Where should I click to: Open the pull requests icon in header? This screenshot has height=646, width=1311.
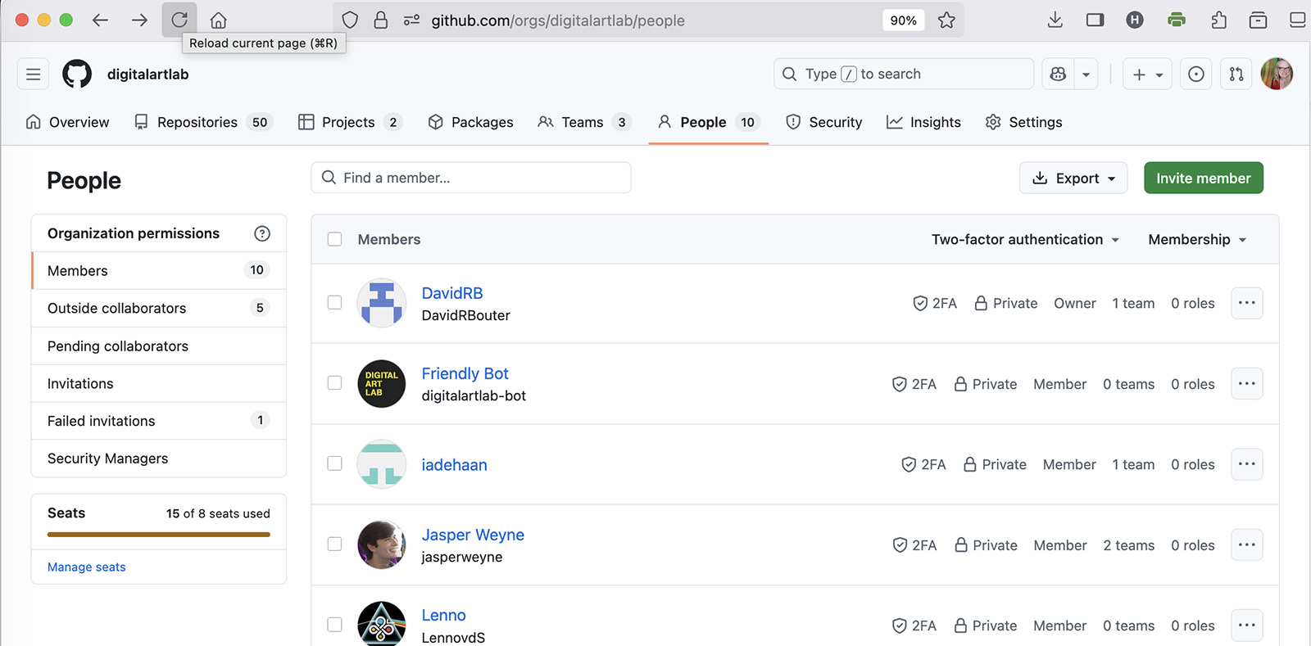pyautogui.click(x=1236, y=75)
